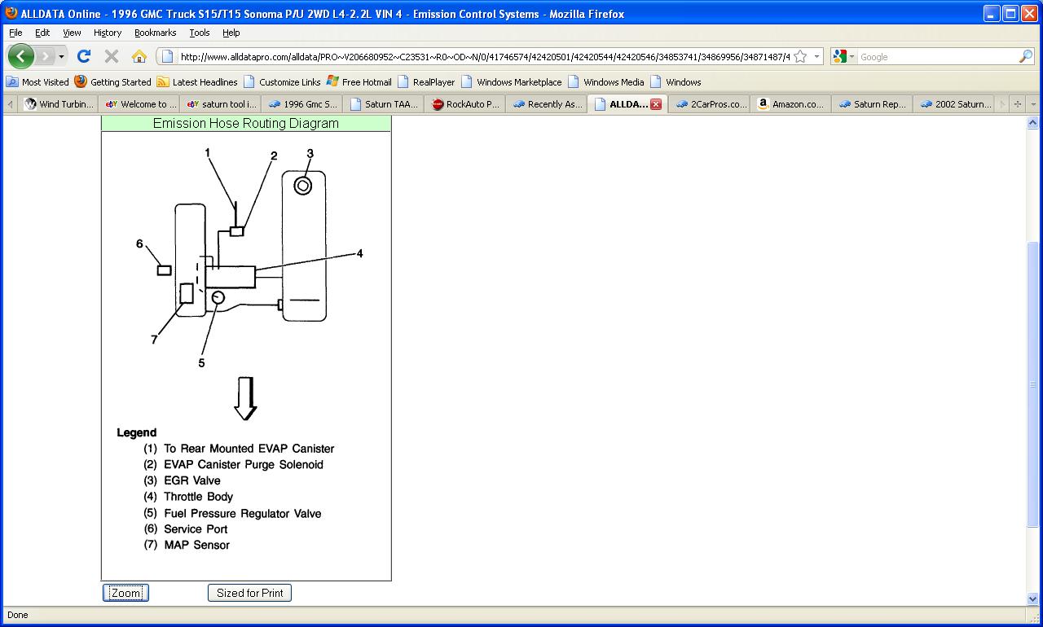Viewport: 1043px width, 627px height.
Task: Open the RealPlayer bookmark
Action: 426,81
